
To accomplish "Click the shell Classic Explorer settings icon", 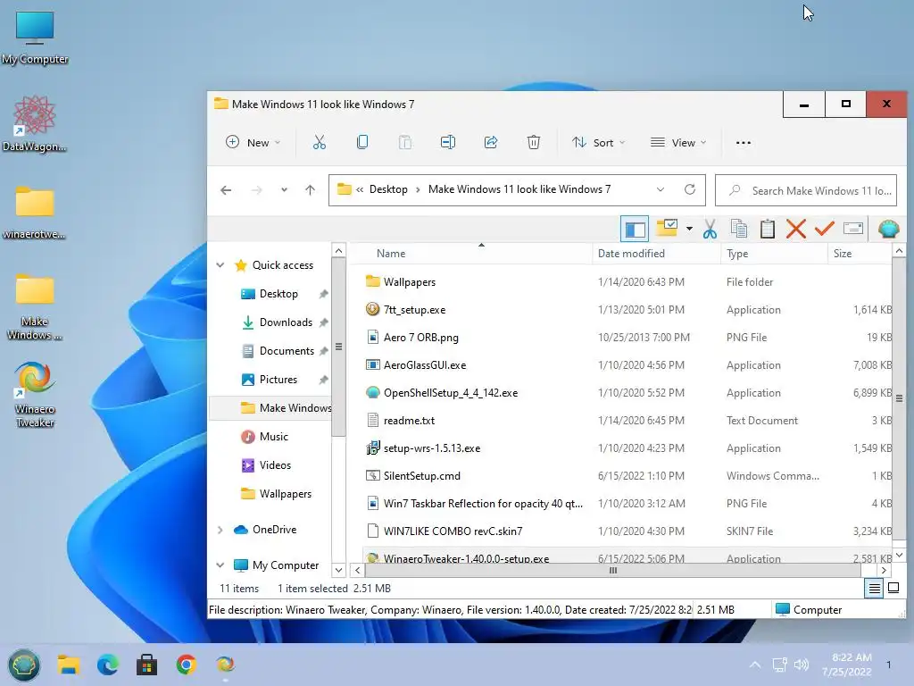I will [888, 229].
